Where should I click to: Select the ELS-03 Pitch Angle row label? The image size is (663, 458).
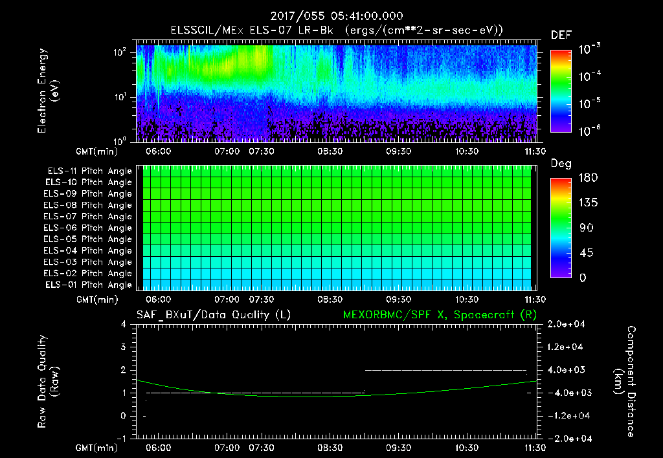click(x=88, y=263)
